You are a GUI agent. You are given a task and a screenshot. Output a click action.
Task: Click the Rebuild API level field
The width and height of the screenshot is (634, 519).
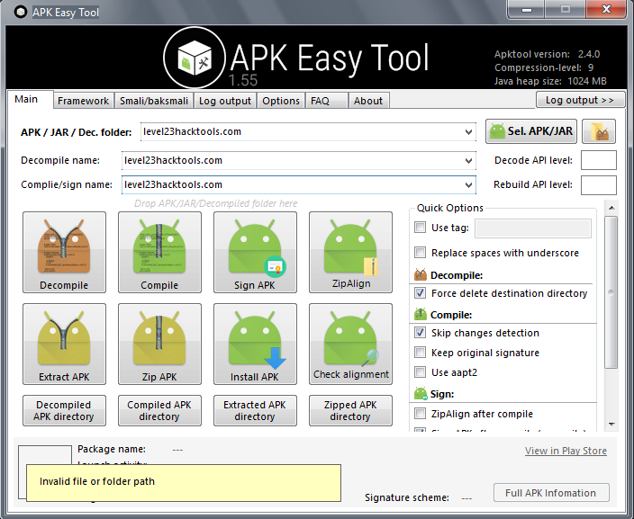pyautogui.click(x=599, y=185)
